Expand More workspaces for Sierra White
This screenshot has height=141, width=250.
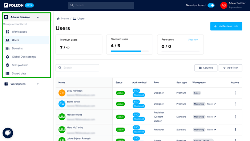click(211, 104)
